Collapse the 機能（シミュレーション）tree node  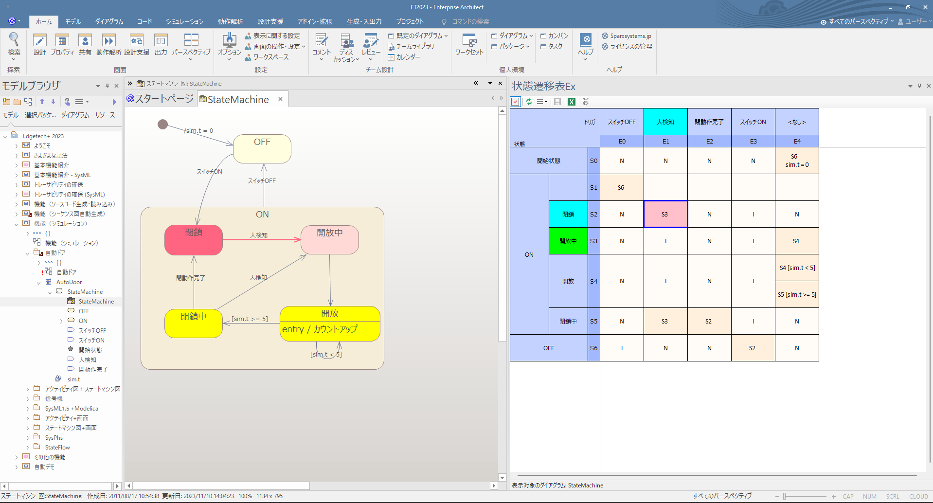16,224
